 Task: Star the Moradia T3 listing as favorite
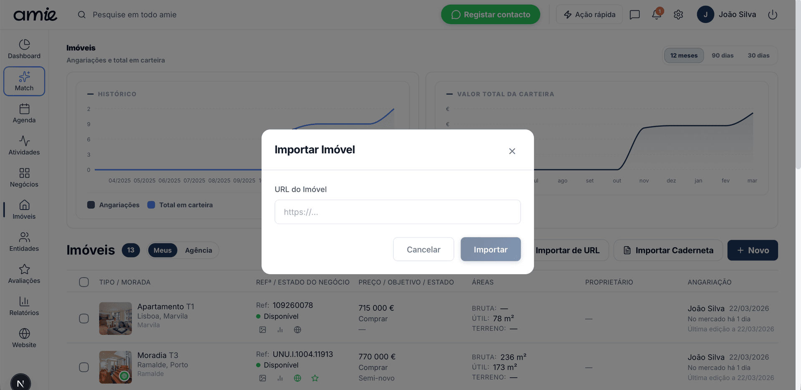[315, 378]
